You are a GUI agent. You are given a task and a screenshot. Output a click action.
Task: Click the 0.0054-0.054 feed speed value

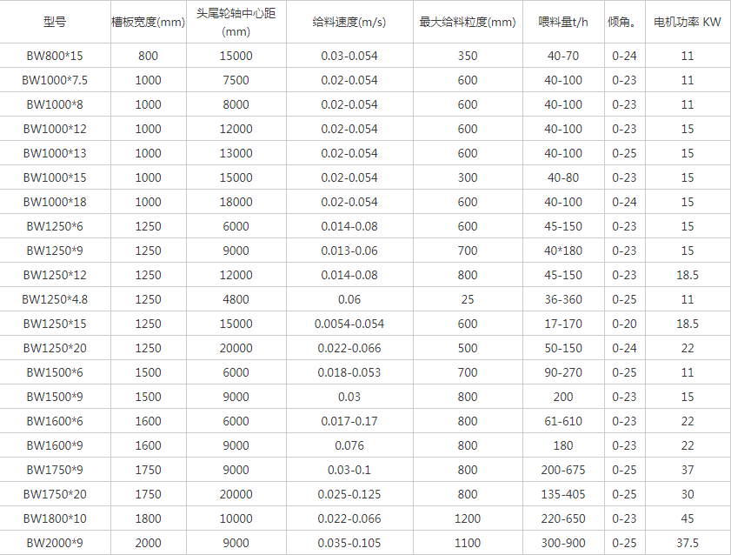[349, 324]
